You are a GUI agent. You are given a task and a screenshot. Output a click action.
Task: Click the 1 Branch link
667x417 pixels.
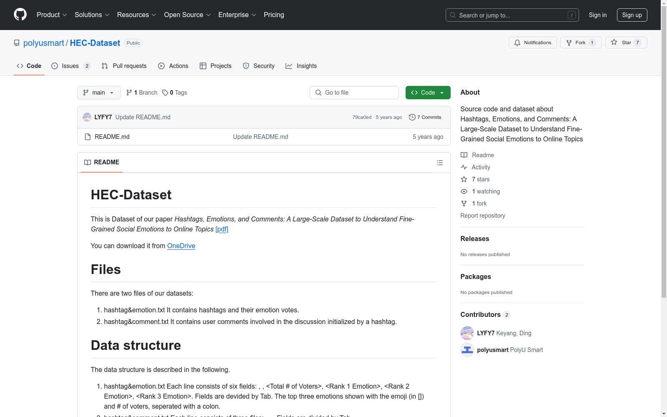click(142, 93)
